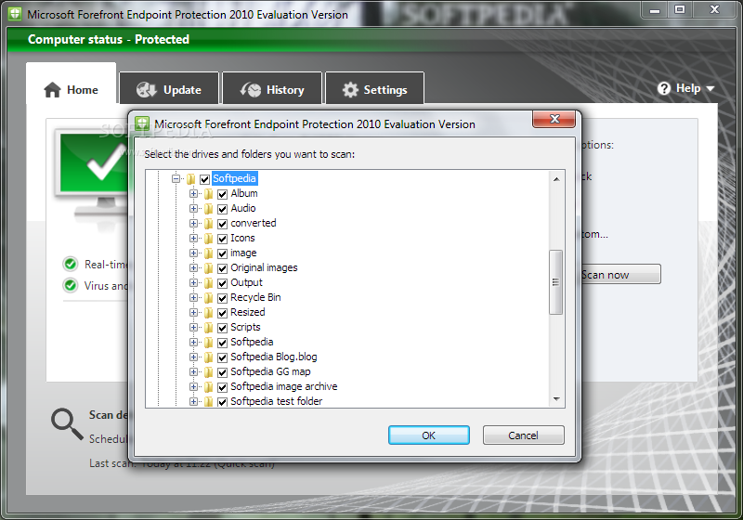Expand the Resized folder node
743x520 pixels.
[x=193, y=312]
